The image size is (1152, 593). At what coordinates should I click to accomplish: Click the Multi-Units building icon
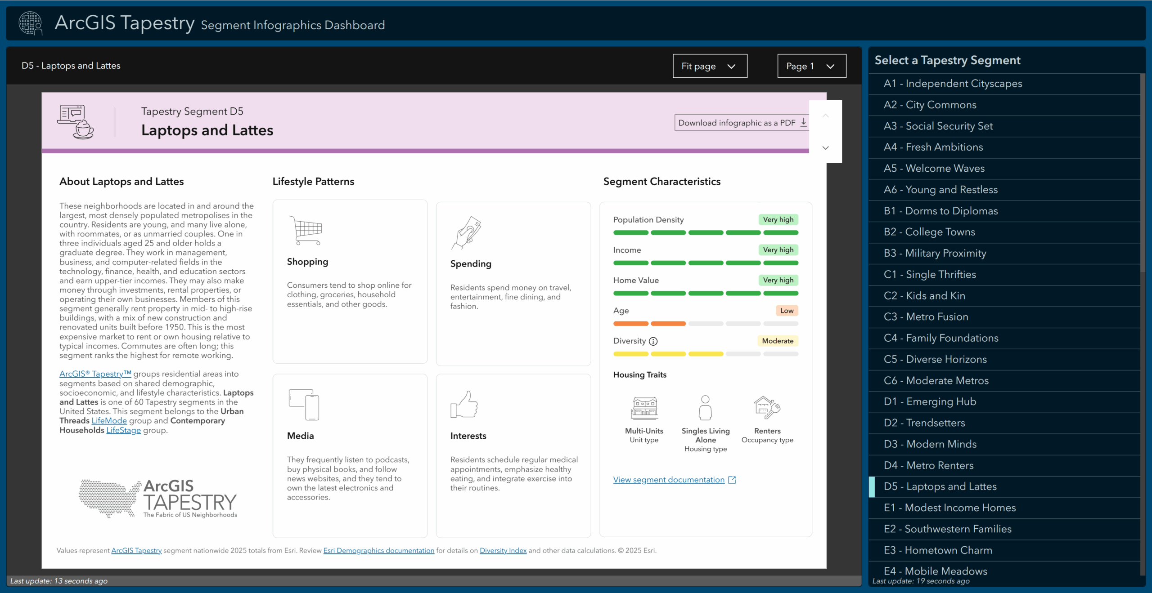coord(644,408)
